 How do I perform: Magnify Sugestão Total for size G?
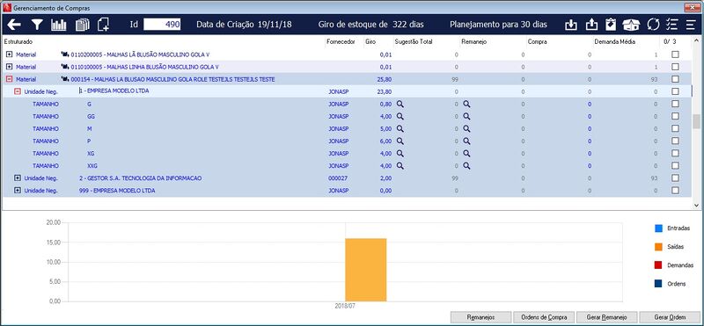click(400, 104)
